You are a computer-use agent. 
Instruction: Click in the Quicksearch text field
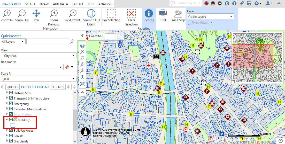coord(48,41)
